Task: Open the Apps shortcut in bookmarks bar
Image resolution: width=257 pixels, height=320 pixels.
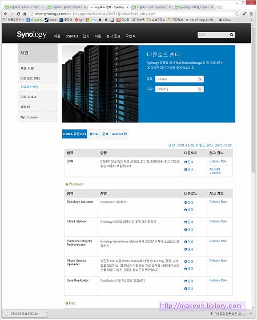Action: (14, 20)
